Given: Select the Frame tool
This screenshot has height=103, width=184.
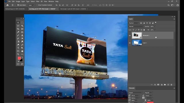Looking at the screenshot, I should pyautogui.click(x=22, y=29).
